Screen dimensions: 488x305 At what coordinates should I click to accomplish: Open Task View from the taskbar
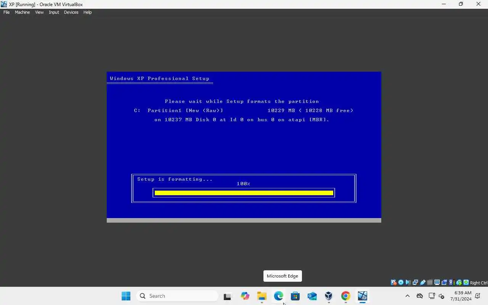tap(228, 296)
